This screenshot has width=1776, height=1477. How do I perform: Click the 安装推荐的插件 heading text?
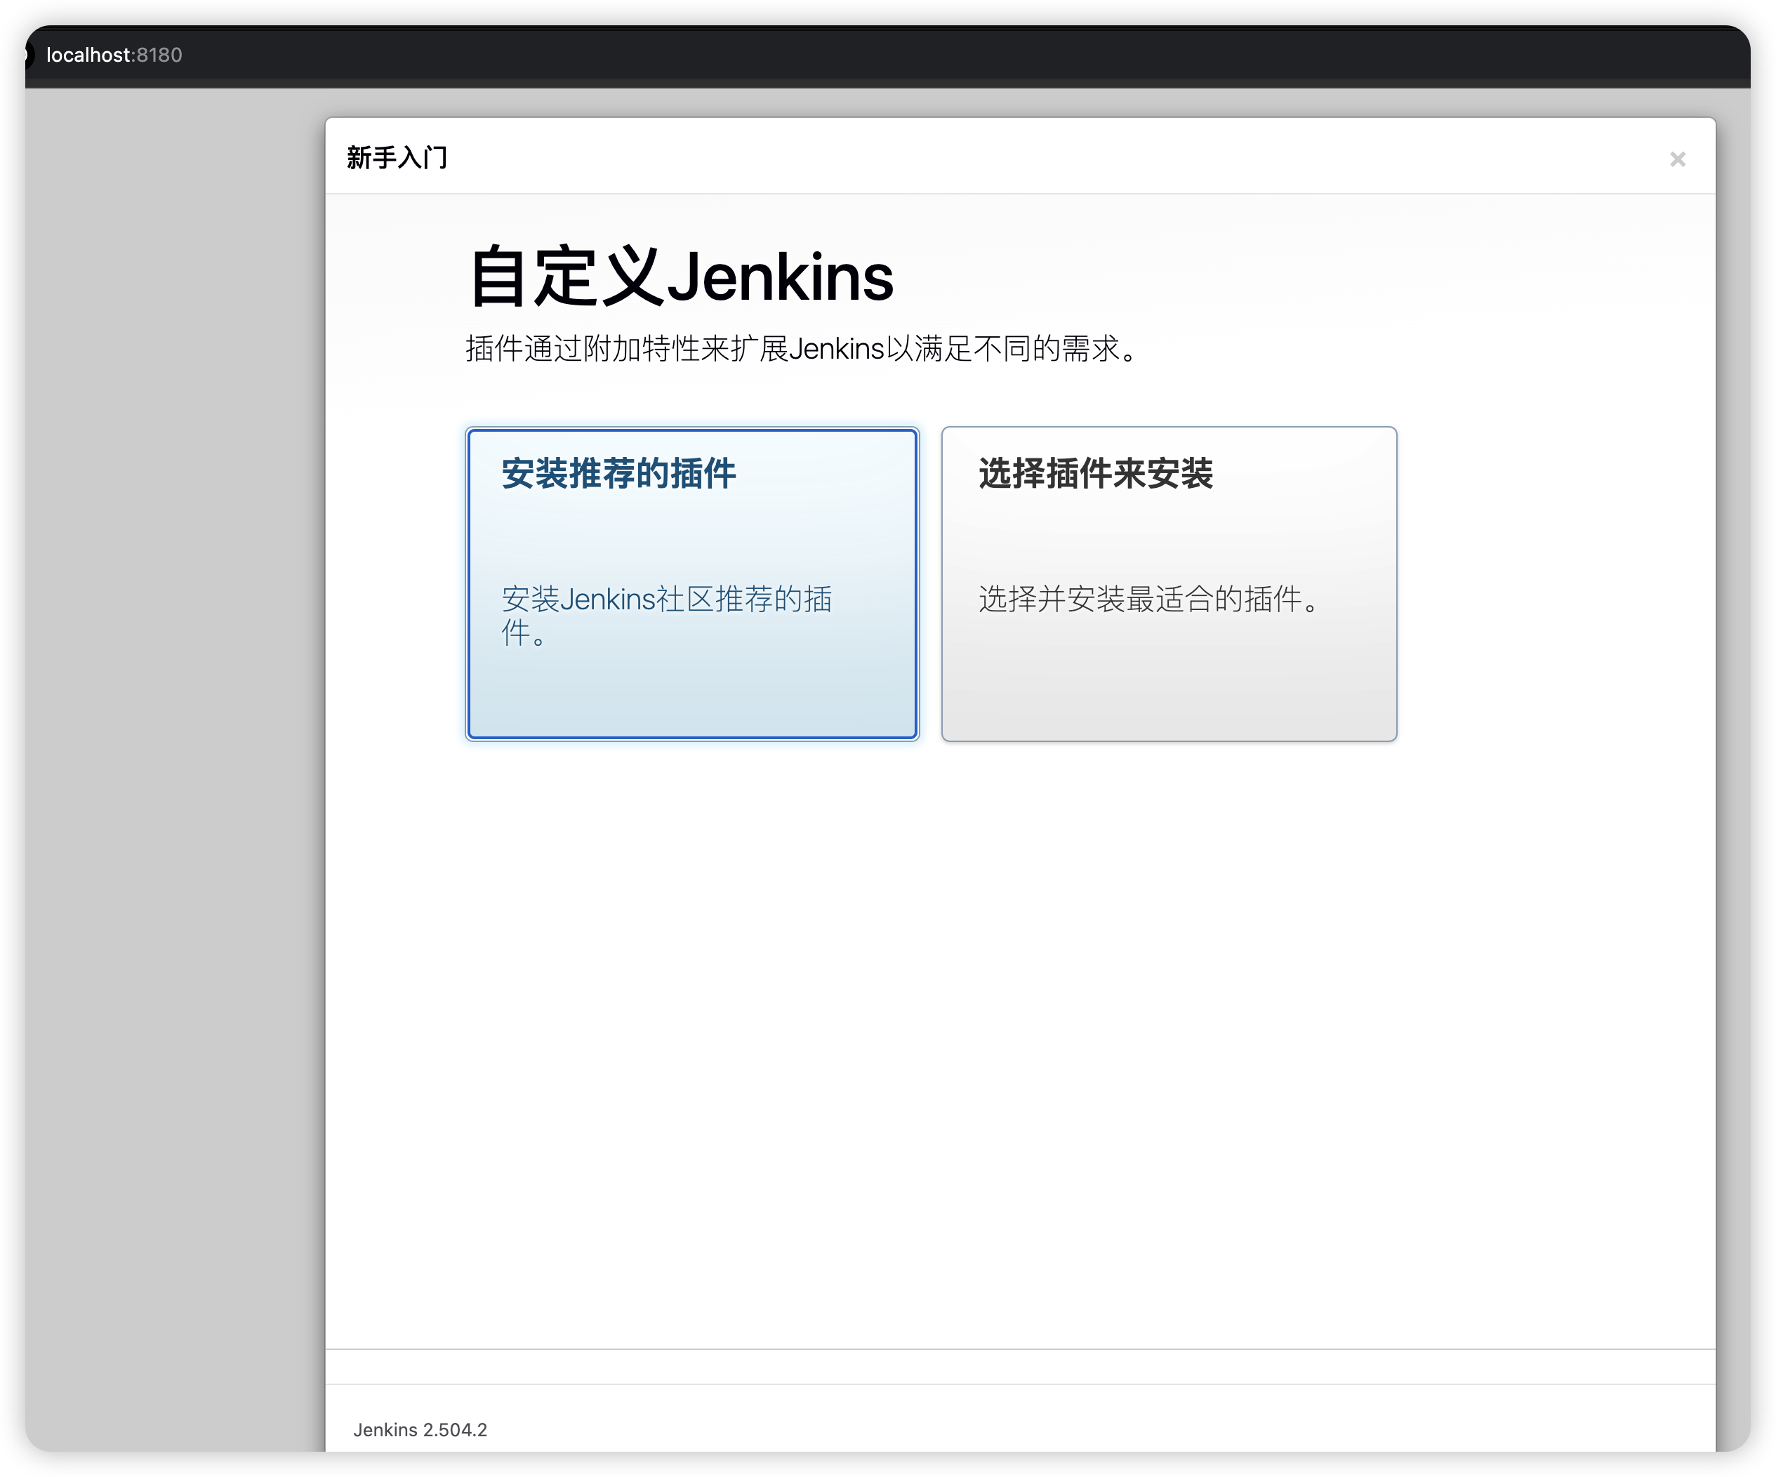click(618, 474)
